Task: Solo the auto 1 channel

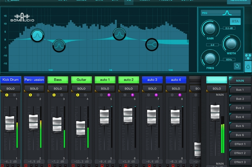Action: tap(105, 89)
